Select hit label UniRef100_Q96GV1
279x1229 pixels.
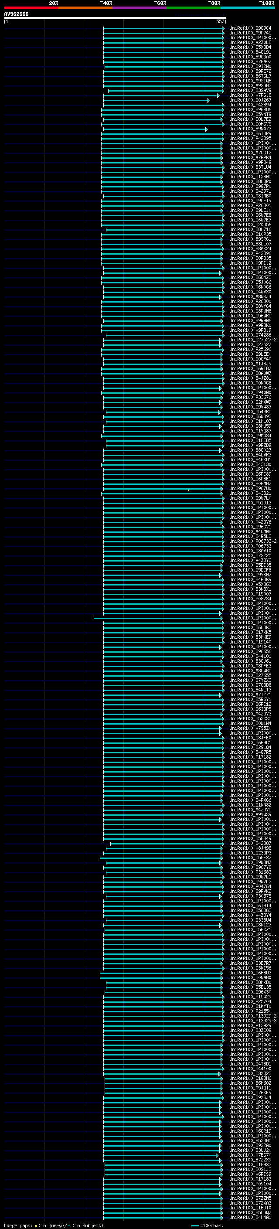click(x=250, y=527)
